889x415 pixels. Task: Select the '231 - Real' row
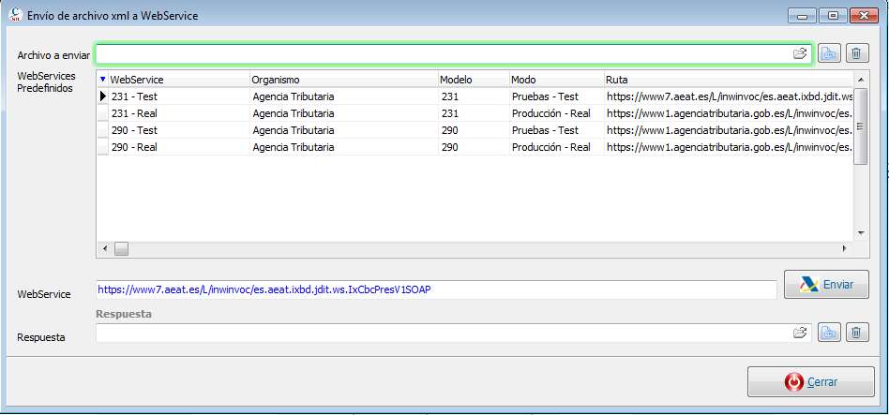click(475, 113)
